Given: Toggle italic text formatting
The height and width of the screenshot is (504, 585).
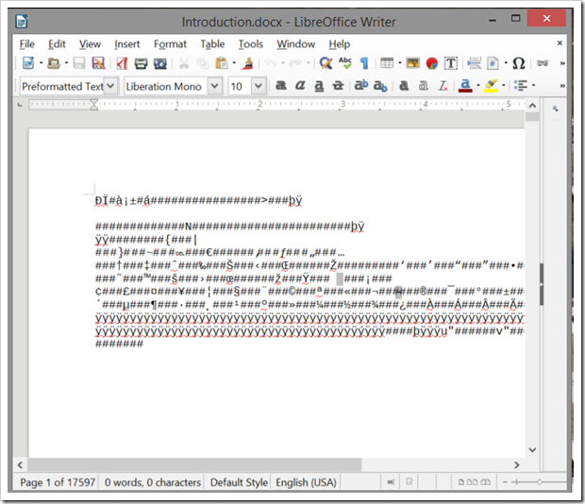Looking at the screenshot, I should point(300,86).
